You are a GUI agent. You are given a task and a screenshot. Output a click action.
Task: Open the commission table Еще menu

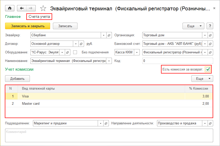(202, 79)
